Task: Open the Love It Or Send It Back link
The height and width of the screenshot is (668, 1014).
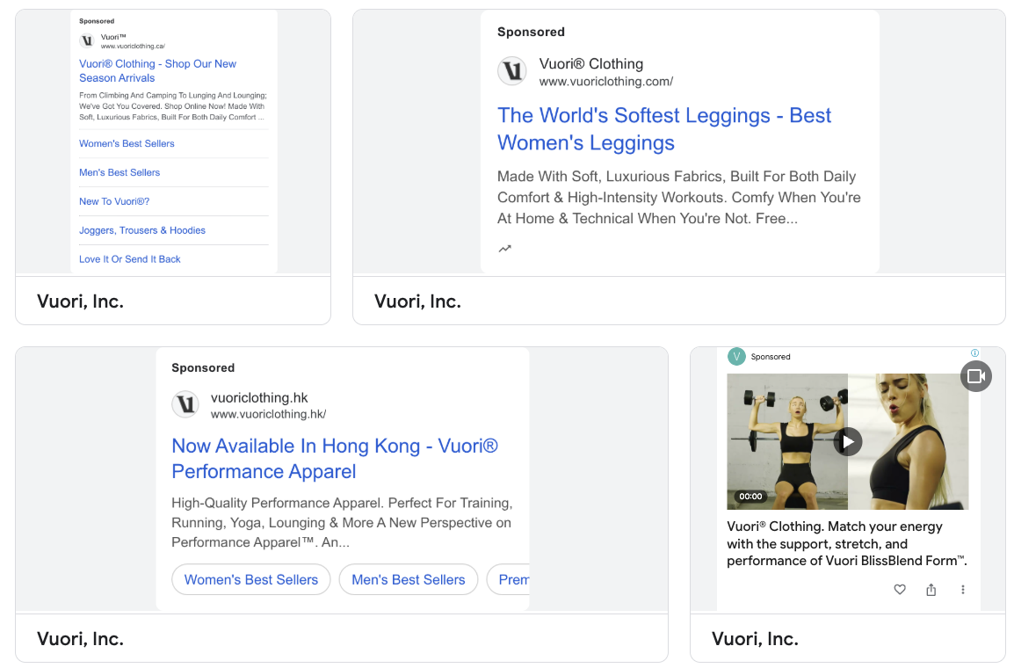Action: 129,258
